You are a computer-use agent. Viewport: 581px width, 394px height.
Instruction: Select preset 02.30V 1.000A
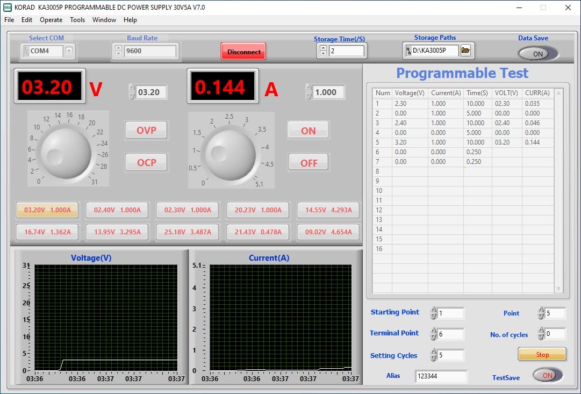click(x=188, y=210)
